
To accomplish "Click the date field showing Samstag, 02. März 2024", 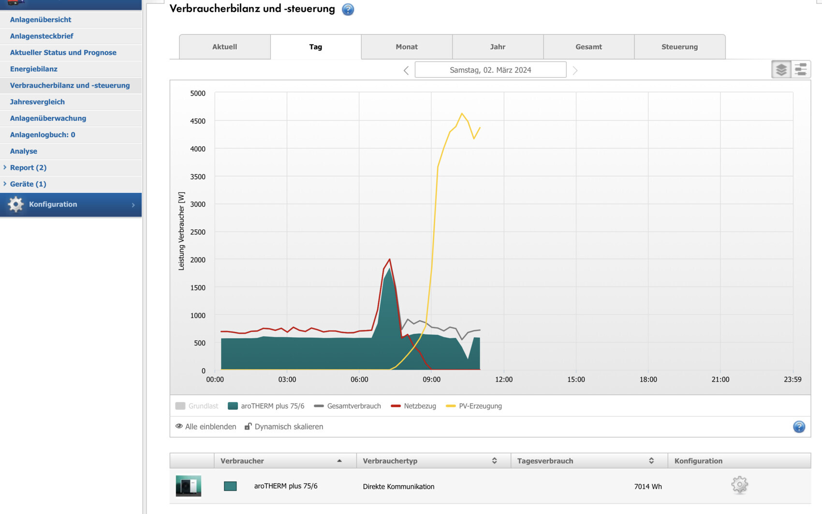I will tap(490, 70).
